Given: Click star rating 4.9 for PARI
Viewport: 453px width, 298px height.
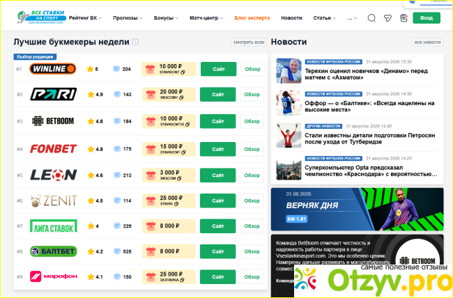Looking at the screenshot, I should point(95,95).
